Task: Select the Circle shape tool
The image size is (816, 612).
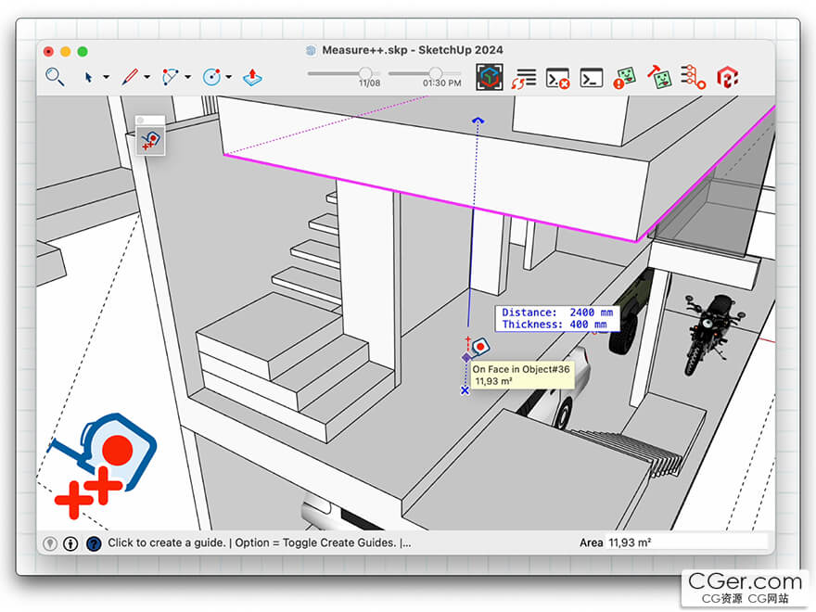Action: [212, 77]
